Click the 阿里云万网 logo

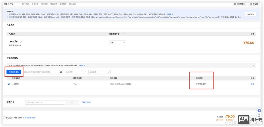[9, 4]
